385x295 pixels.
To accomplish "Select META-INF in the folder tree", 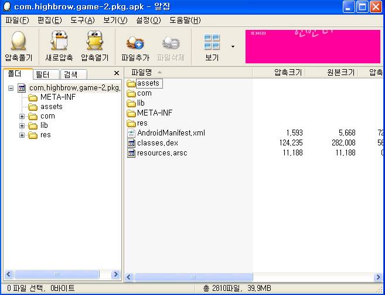I will click(x=58, y=97).
